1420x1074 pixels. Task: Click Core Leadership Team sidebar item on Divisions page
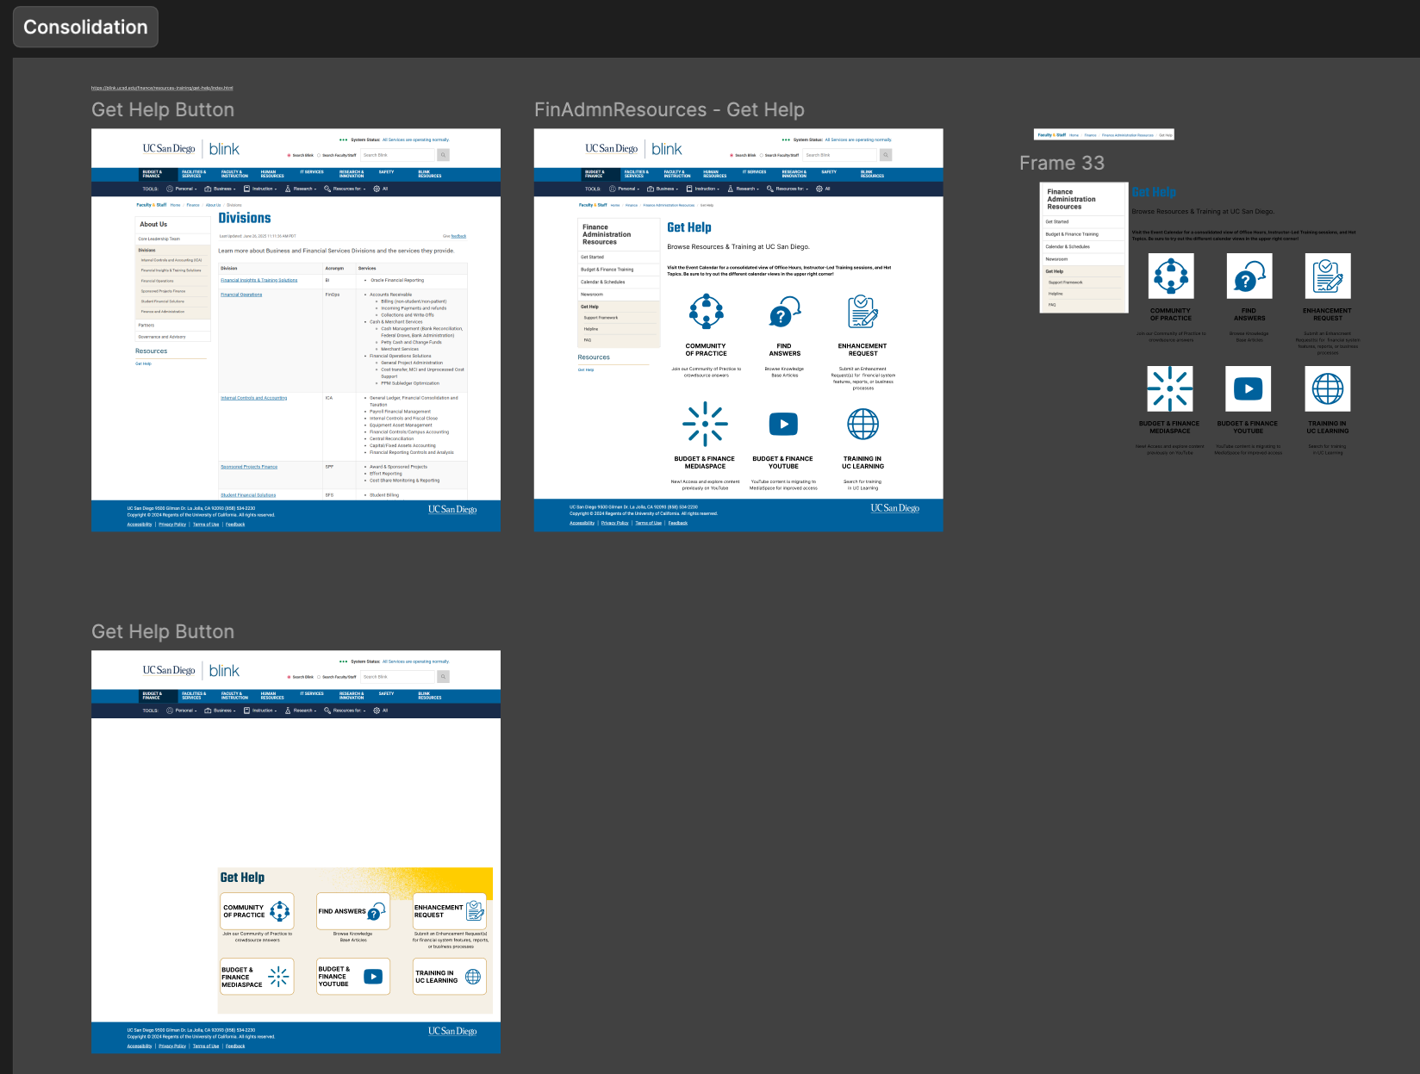pyautogui.click(x=172, y=239)
